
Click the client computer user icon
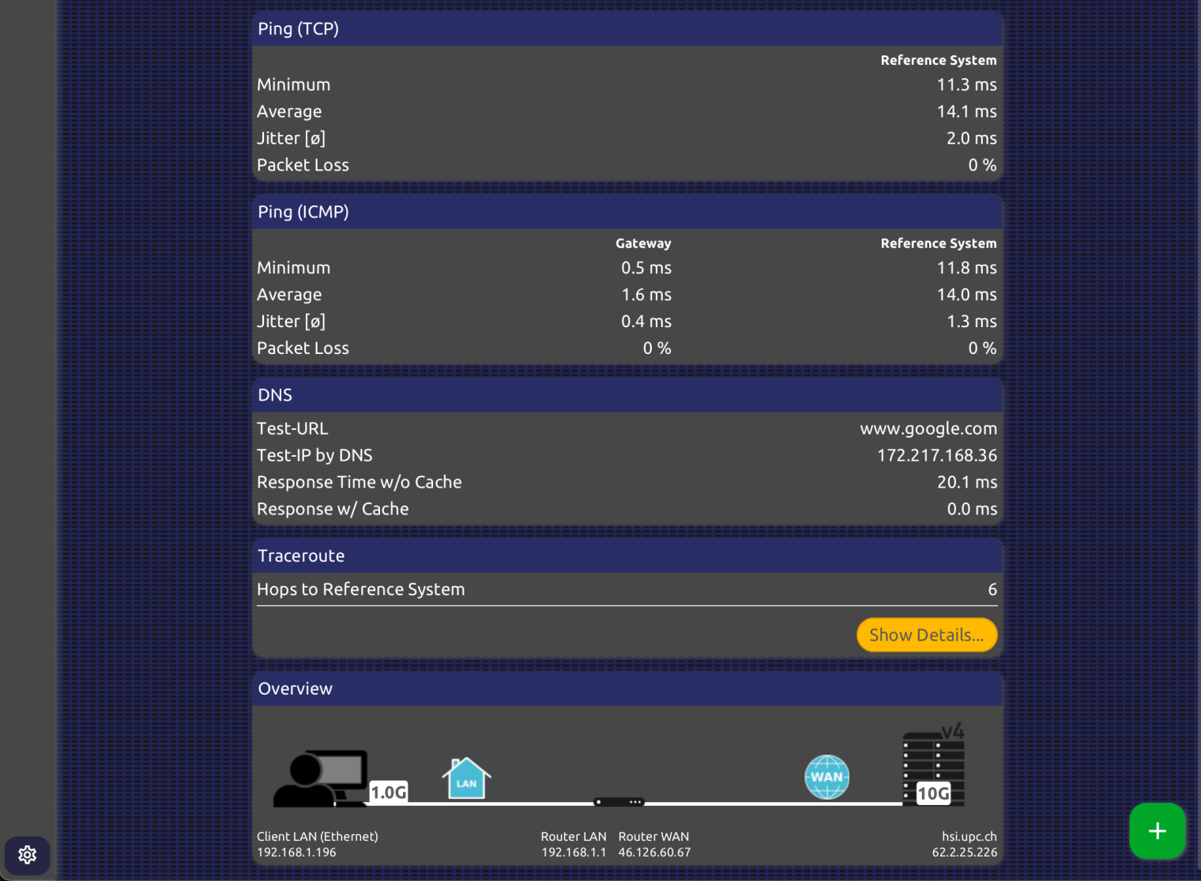click(x=319, y=777)
